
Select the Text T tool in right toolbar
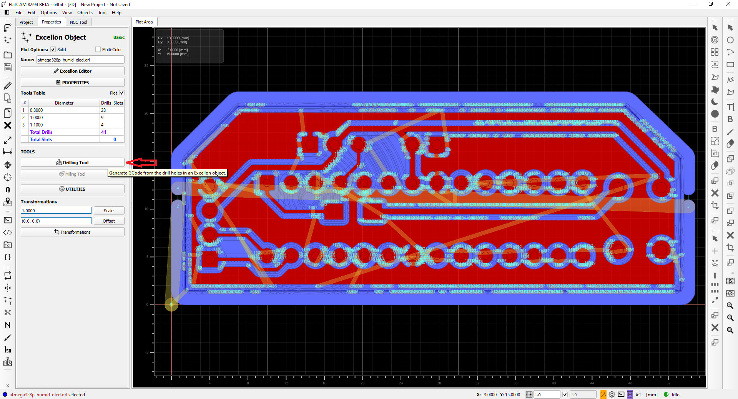click(x=730, y=107)
